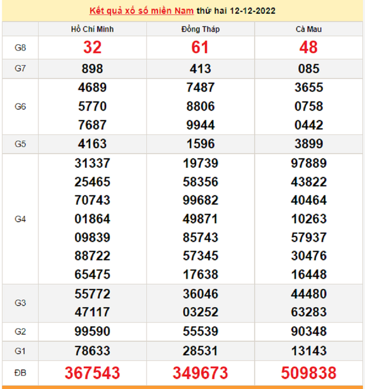Select G6 number 5770
The width and height of the screenshot is (365, 389).
click(92, 107)
